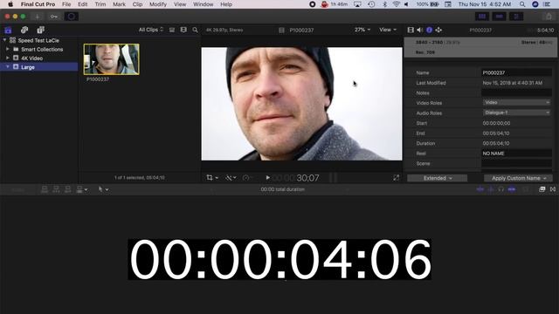Open the viewer View options dropdown
Viewport: 559px width, 314px height.
pyautogui.click(x=388, y=30)
